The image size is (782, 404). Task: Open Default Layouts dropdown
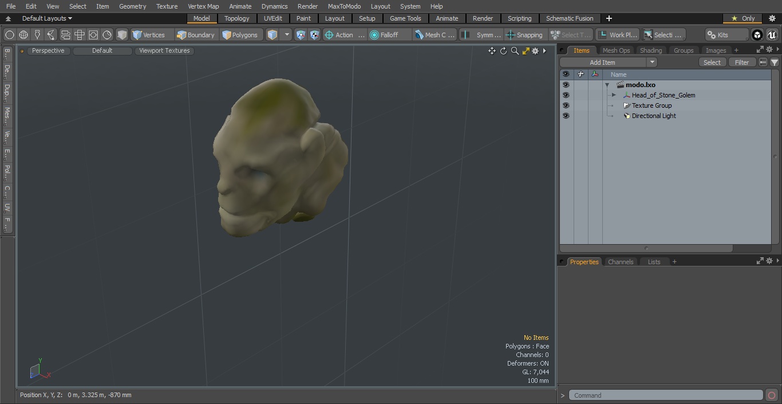[x=47, y=18]
